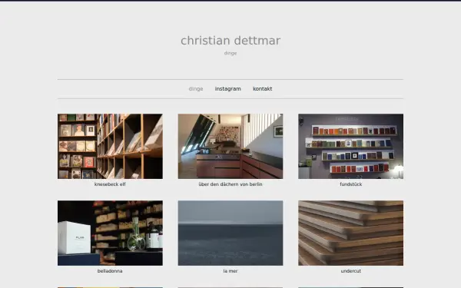Go to the kontakt page
The height and width of the screenshot is (288, 461).
pos(263,89)
